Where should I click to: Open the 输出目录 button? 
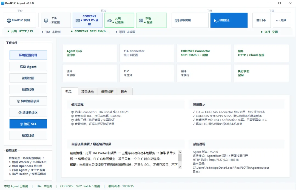click(x=28, y=135)
